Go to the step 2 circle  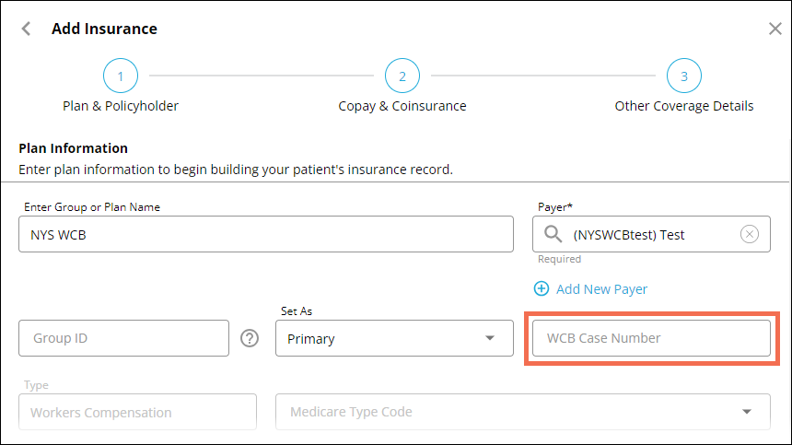[x=402, y=76]
